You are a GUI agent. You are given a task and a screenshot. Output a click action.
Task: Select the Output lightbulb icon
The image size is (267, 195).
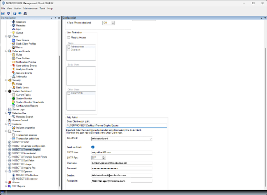tap(14, 33)
